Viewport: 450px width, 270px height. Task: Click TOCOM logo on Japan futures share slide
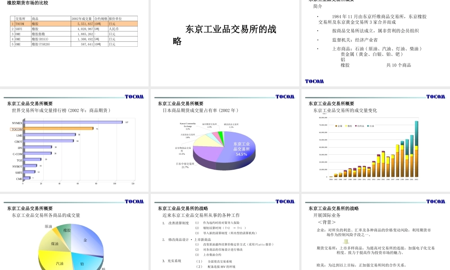pos(285,97)
